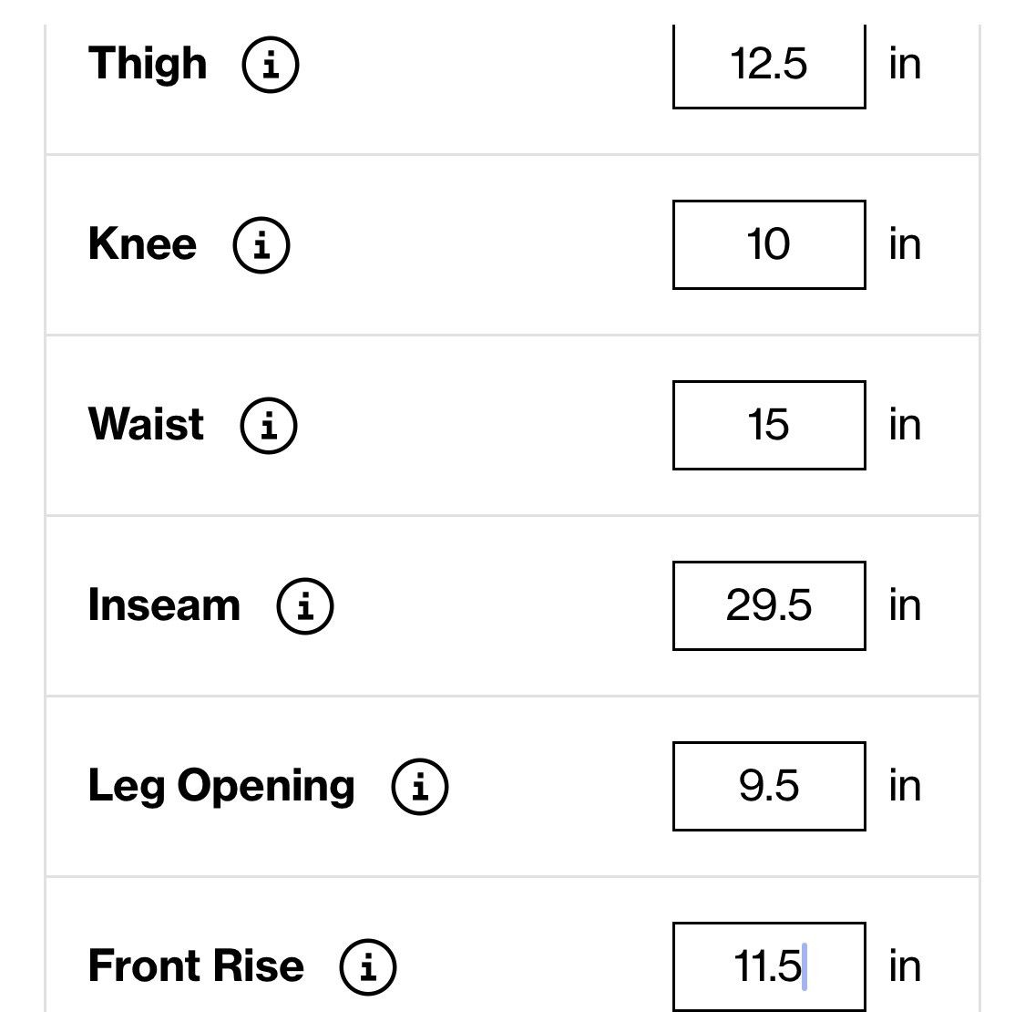Click the Knee label text

pos(142,244)
